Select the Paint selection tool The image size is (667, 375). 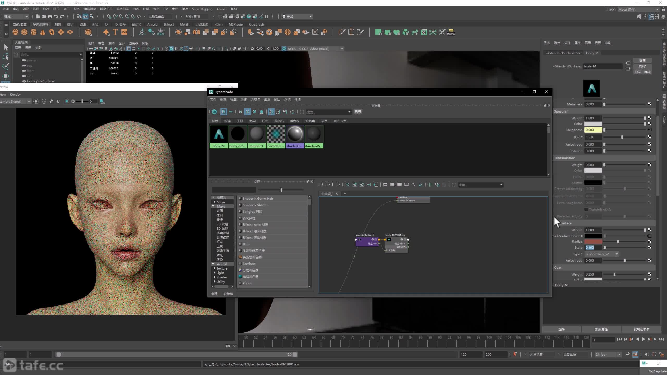[6, 66]
